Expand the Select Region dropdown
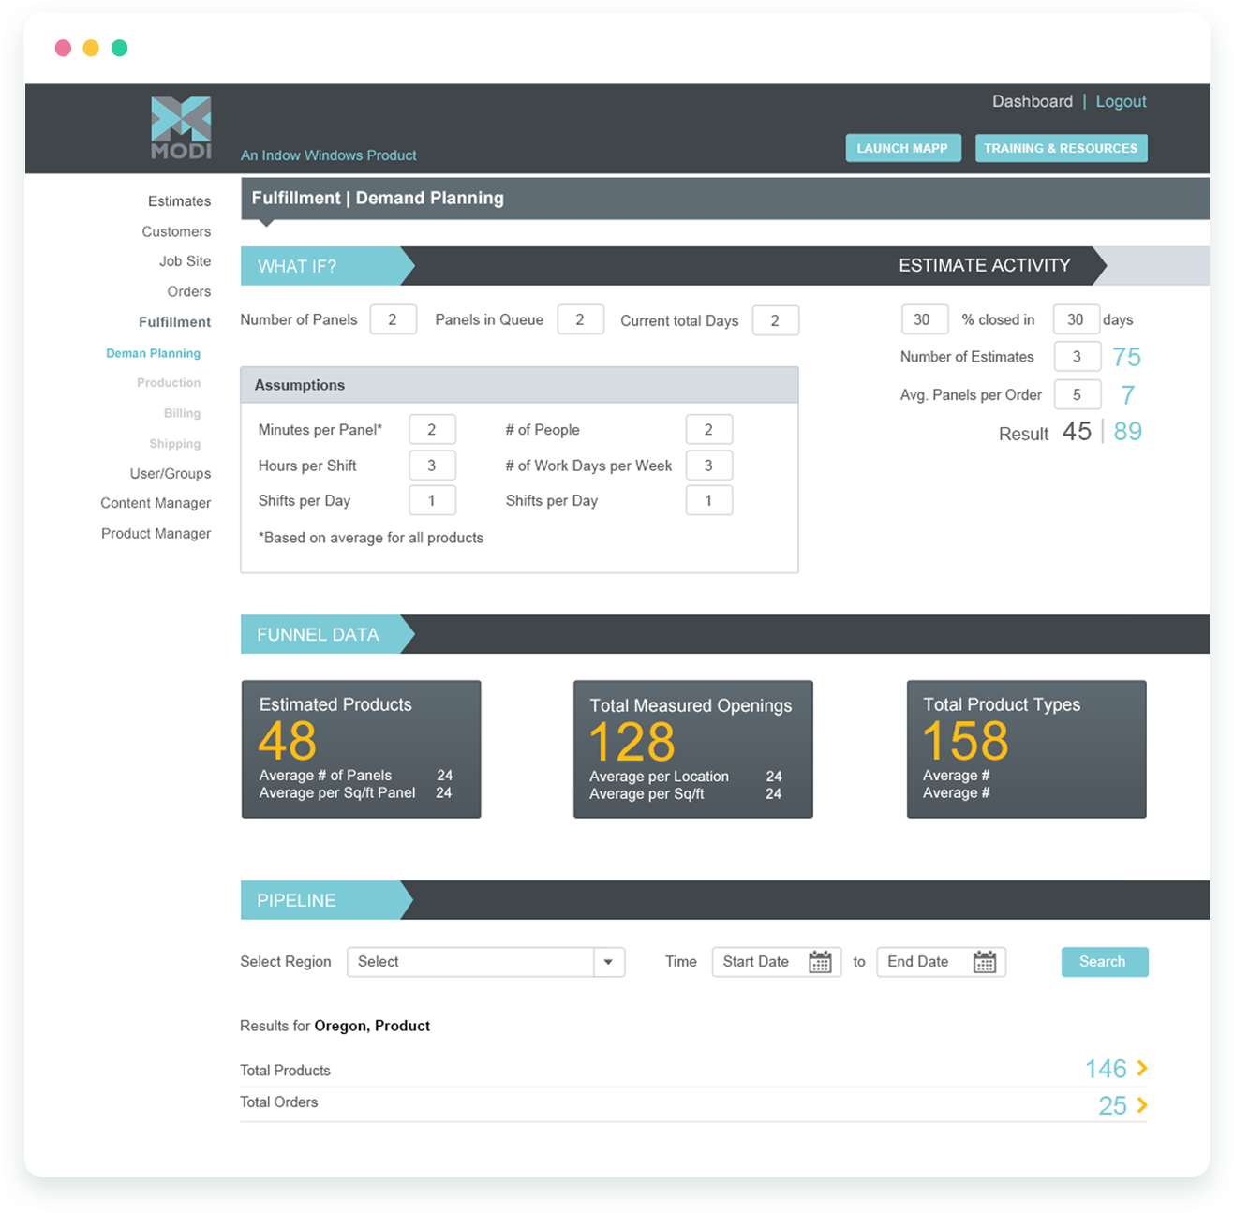The height and width of the screenshot is (1213, 1234). tap(608, 962)
